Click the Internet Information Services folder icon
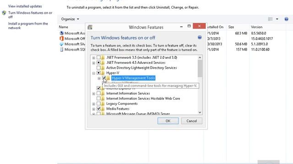The width and height of the screenshot is (293, 164). pos(103,93)
